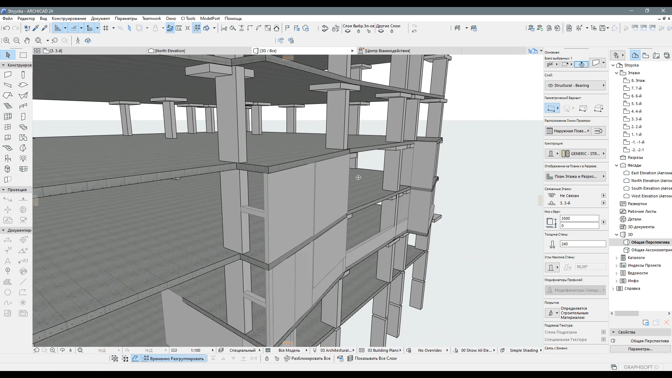Collapse the Этажи tree node
The height and width of the screenshot is (378, 672).
click(617, 73)
